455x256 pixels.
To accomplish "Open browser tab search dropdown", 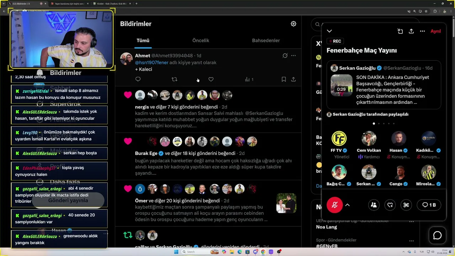I will point(4,4).
